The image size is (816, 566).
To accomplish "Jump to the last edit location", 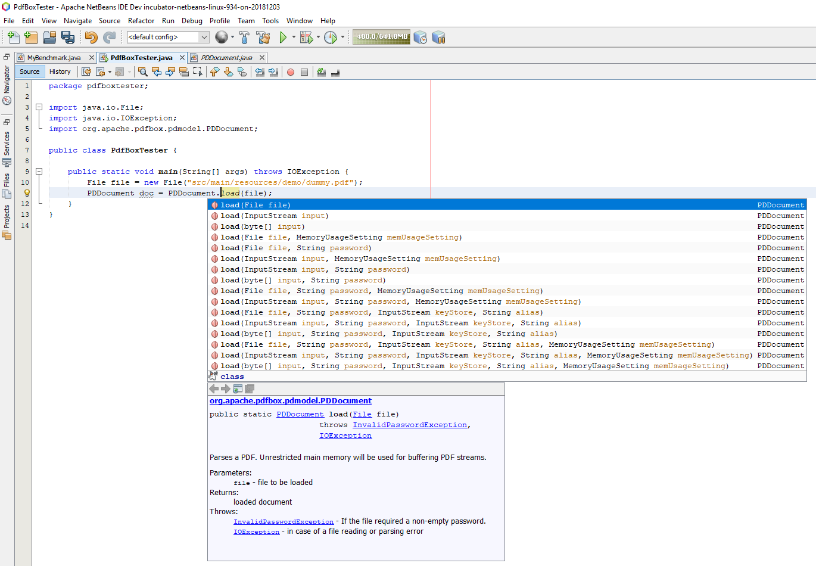I will [x=86, y=71].
